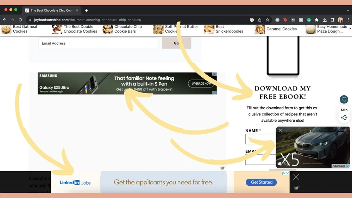Click the Google icon in address bar
The width and height of the screenshot is (352, 198).
(x=252, y=20)
